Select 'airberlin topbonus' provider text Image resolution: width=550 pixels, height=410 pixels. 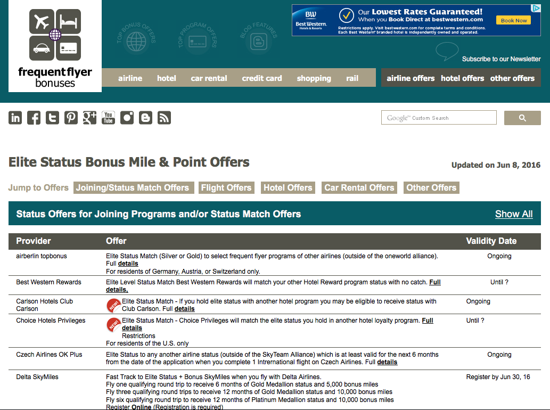click(42, 256)
